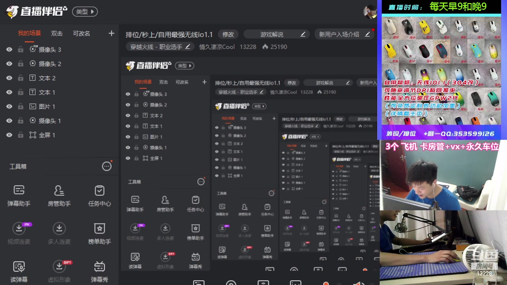Click the 工具箱 section label
This screenshot has width=507, height=285.
(x=18, y=166)
